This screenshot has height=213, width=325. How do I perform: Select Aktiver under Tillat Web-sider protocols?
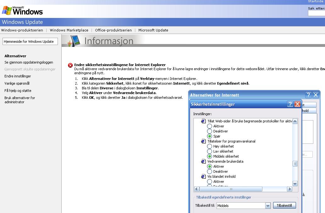coord(210,126)
